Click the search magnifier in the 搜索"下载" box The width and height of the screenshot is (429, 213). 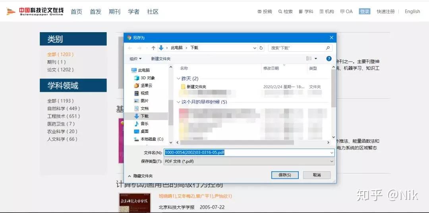pyautogui.click(x=328, y=48)
